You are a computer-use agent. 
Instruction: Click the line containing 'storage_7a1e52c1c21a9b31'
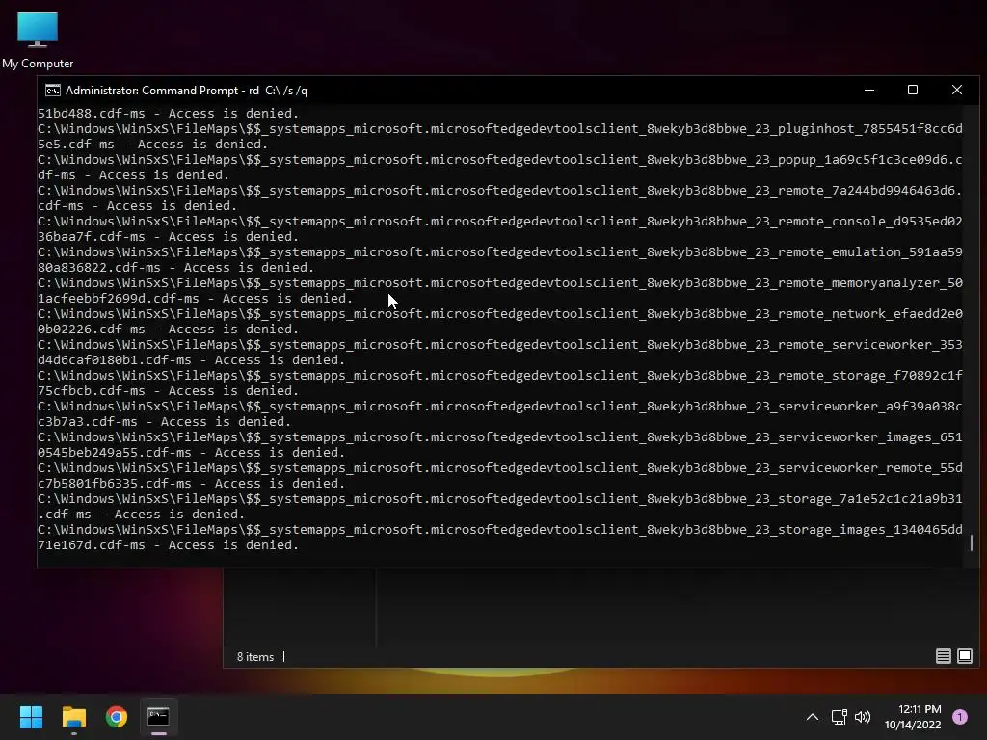(500, 498)
